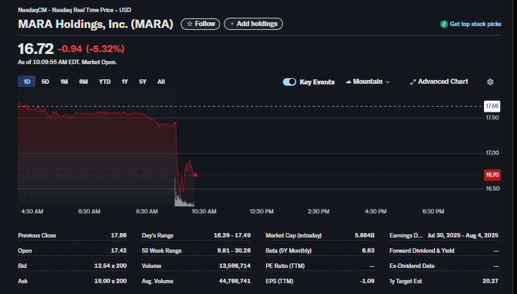Click the Ex-Dividend Date label
This screenshot has width=517, height=294.
[x=412, y=265]
